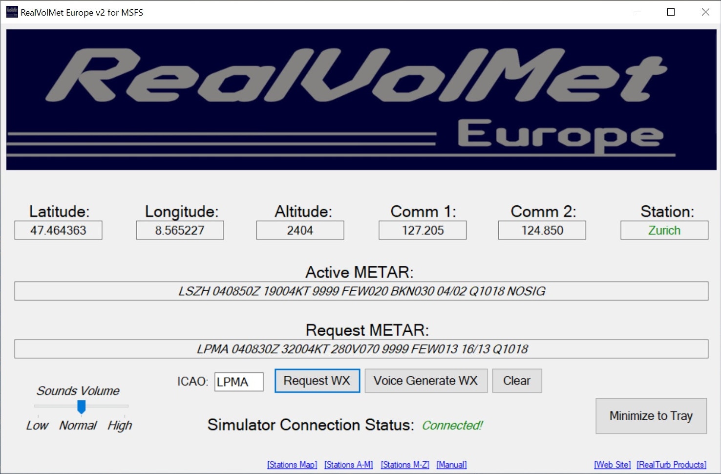The image size is (721, 474).
Task: Open the Stations M-Z listing
Action: pyautogui.click(x=405, y=465)
